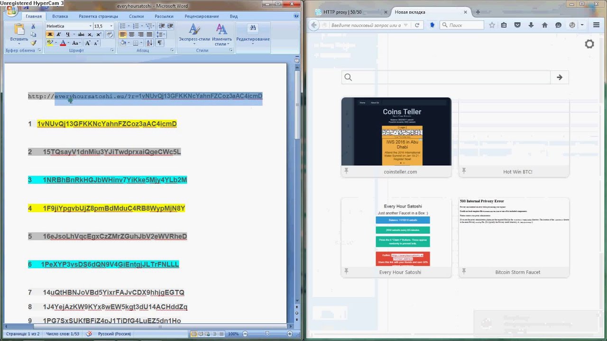Click the shading paint bucket icon

click(123, 43)
